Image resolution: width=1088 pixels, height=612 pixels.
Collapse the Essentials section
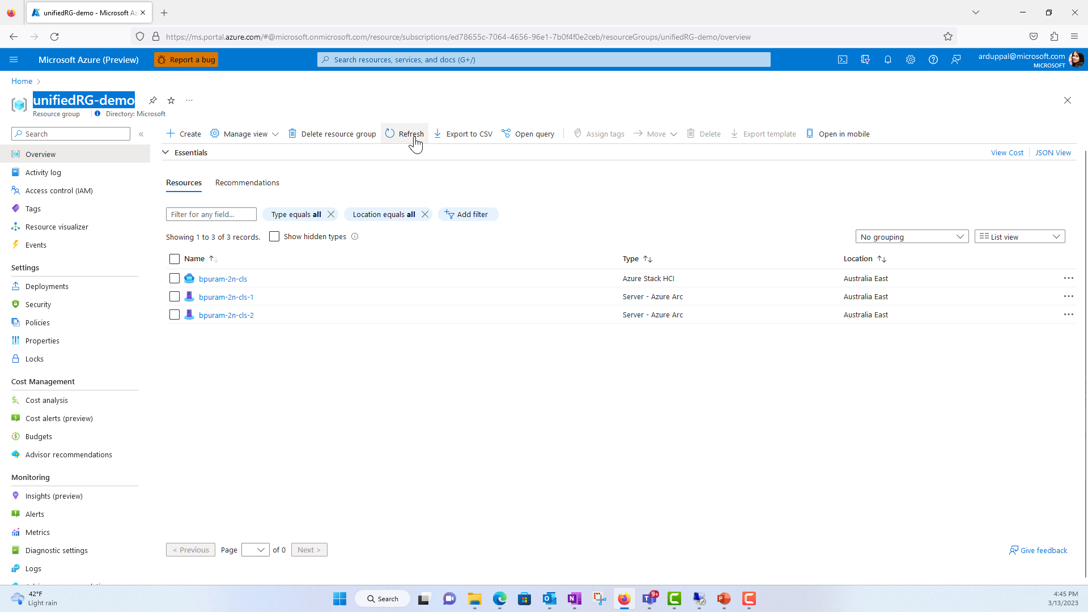165,152
